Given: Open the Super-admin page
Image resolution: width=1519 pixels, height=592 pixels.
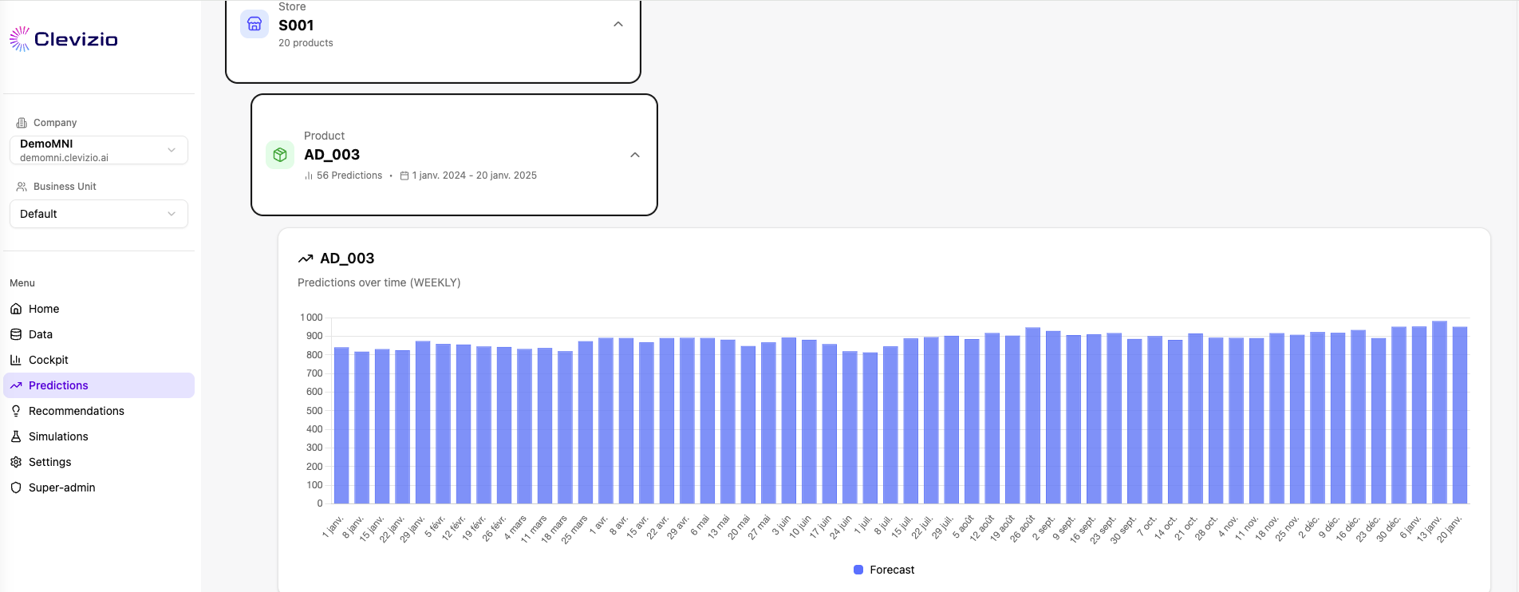Looking at the screenshot, I should [61, 487].
